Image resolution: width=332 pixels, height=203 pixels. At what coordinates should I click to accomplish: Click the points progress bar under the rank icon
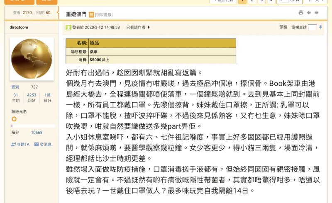click(x=34, y=126)
